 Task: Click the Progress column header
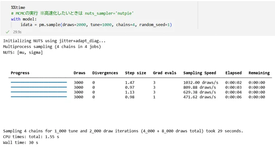[20, 73]
